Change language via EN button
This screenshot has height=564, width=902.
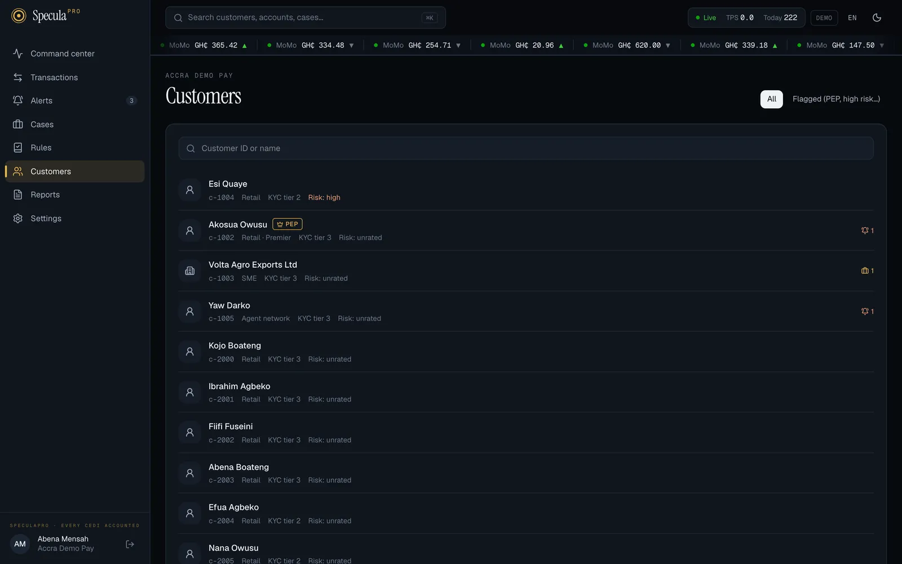(852, 17)
